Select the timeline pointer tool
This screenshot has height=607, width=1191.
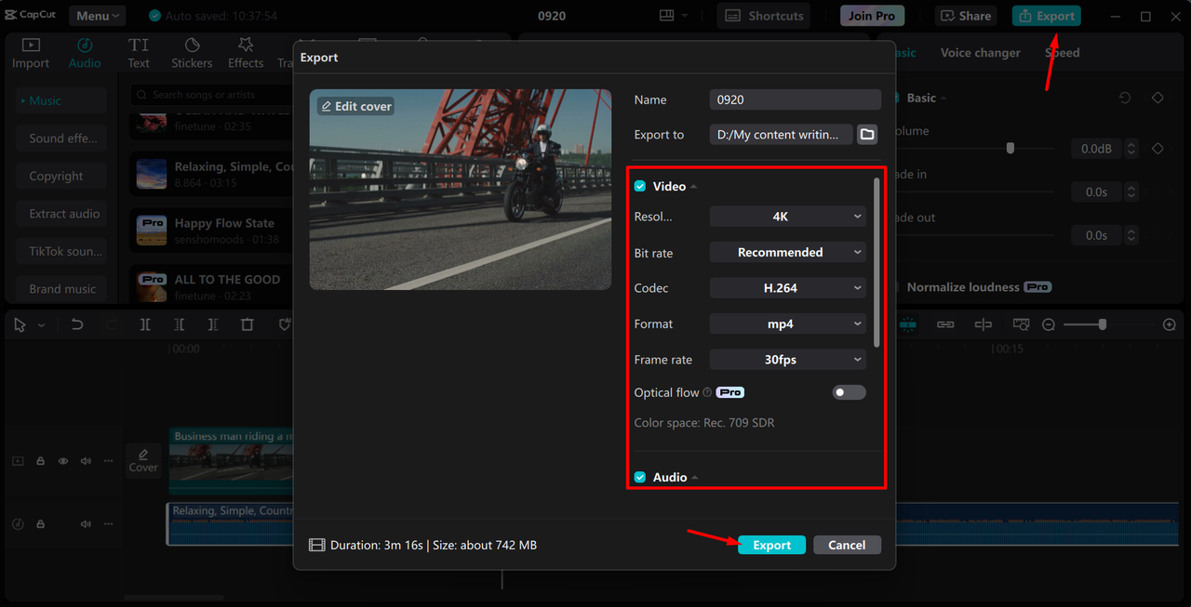20,324
